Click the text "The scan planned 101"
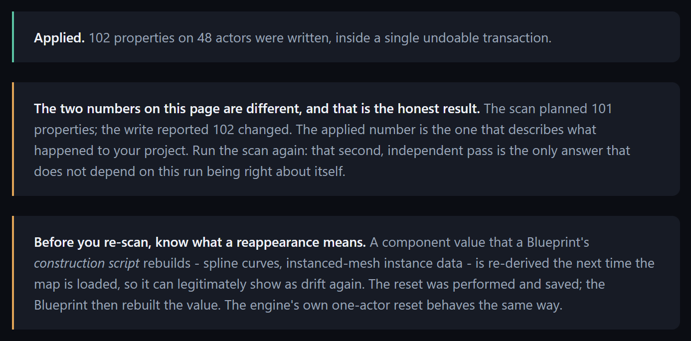The height and width of the screenshot is (341, 691). 548,109
